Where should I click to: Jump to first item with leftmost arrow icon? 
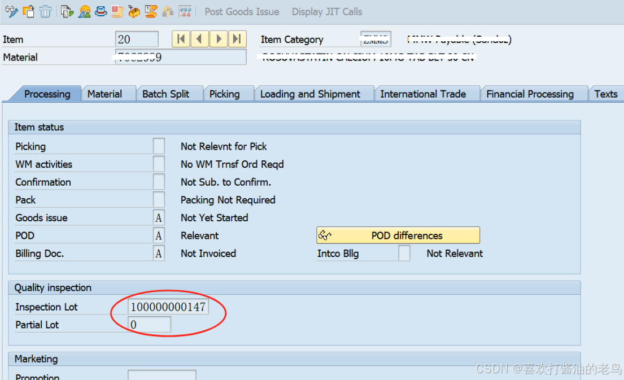tap(180, 39)
